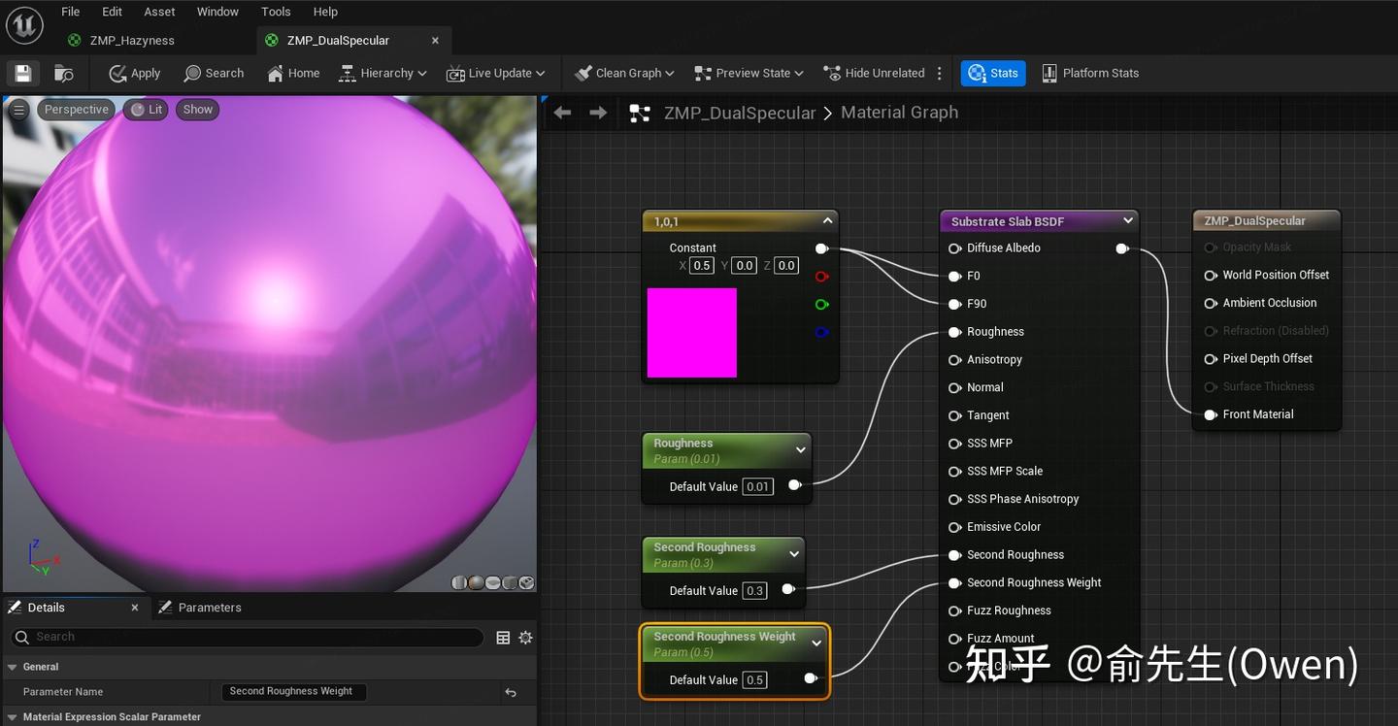
Task: Click the Home button in toolbar
Action: 293,73
